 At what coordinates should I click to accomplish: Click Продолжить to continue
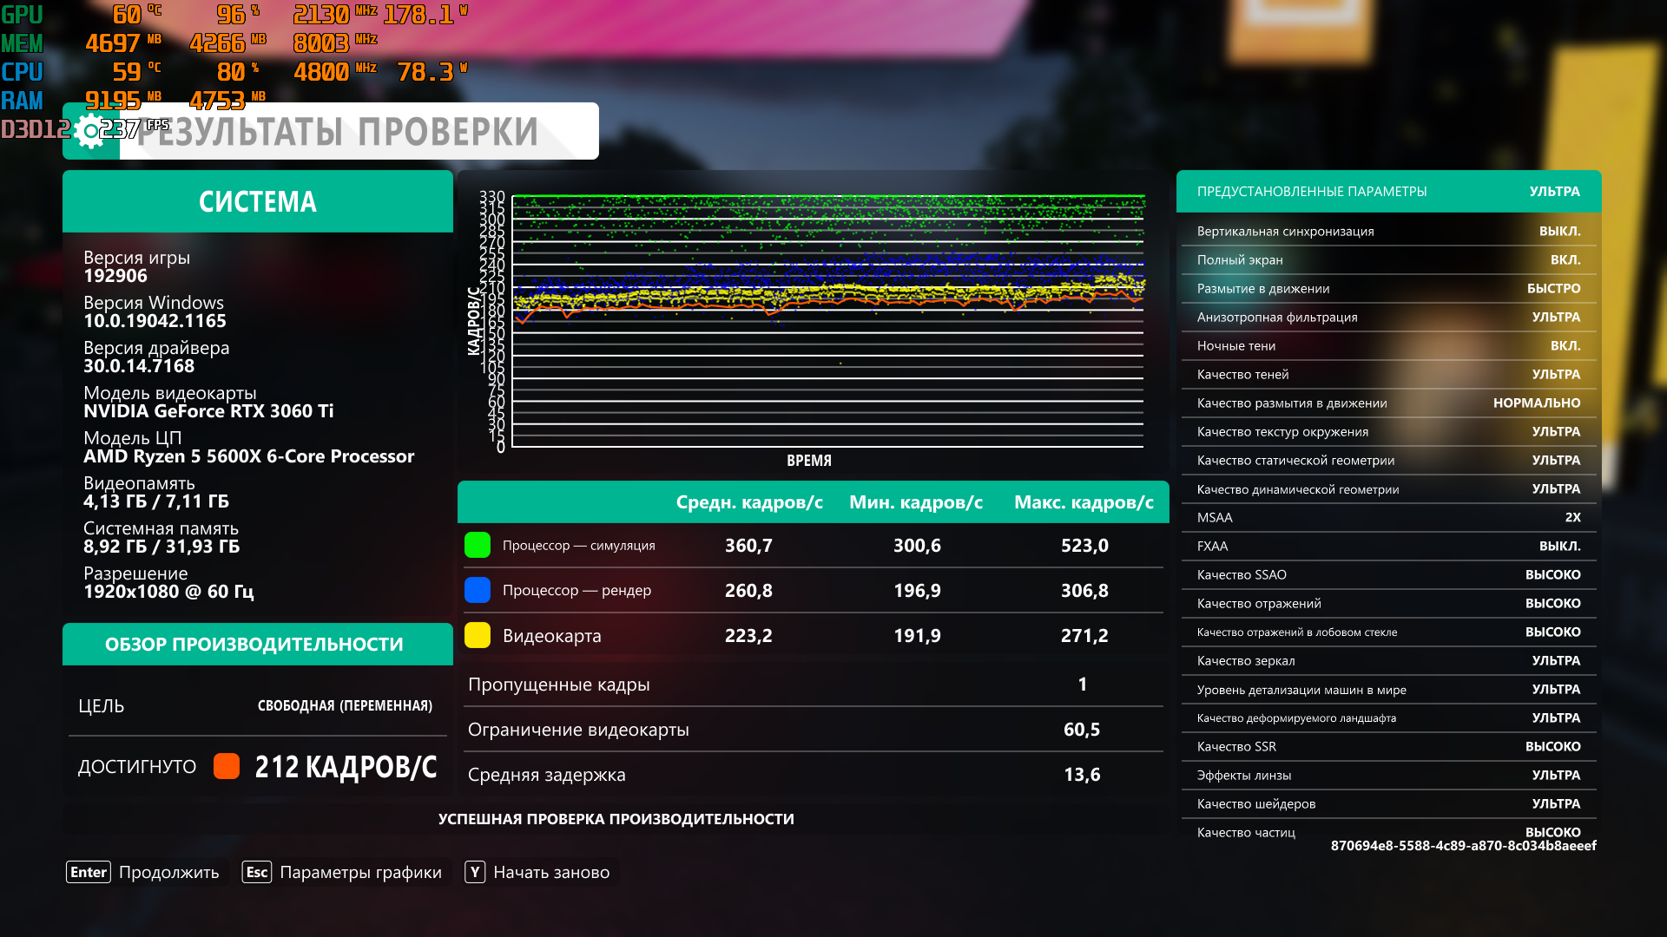(168, 872)
